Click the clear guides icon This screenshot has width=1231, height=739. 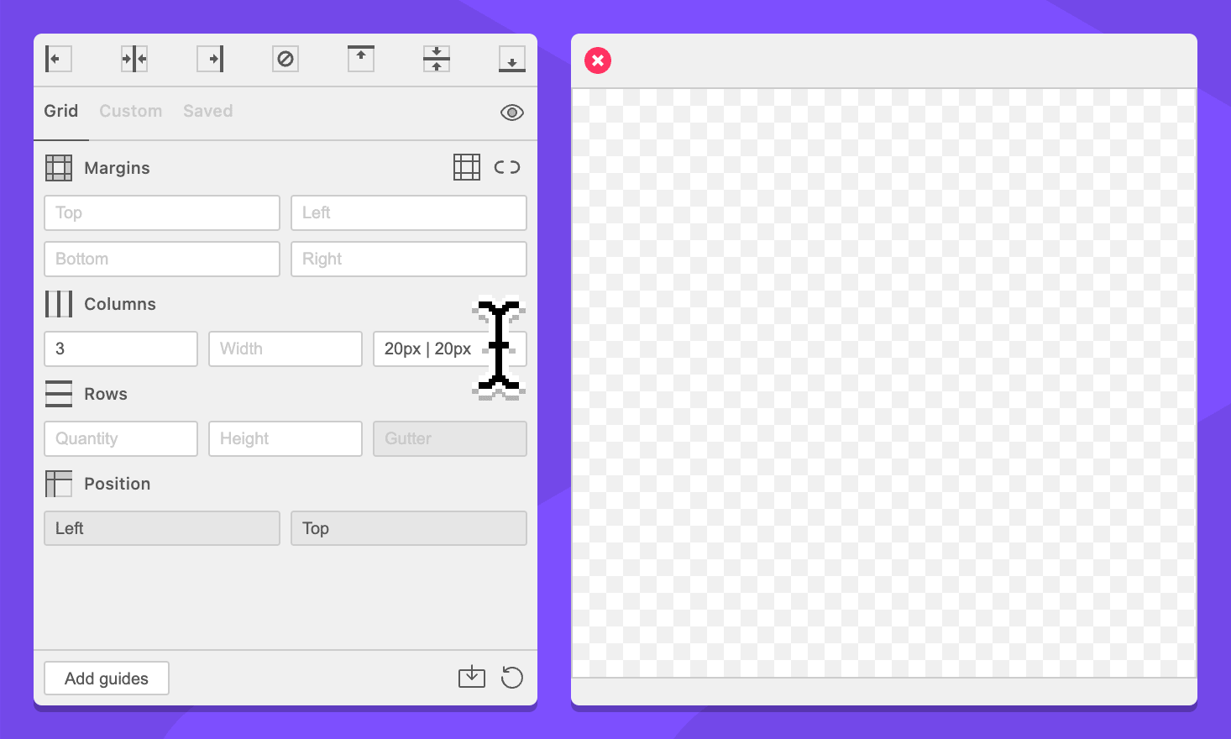point(285,59)
